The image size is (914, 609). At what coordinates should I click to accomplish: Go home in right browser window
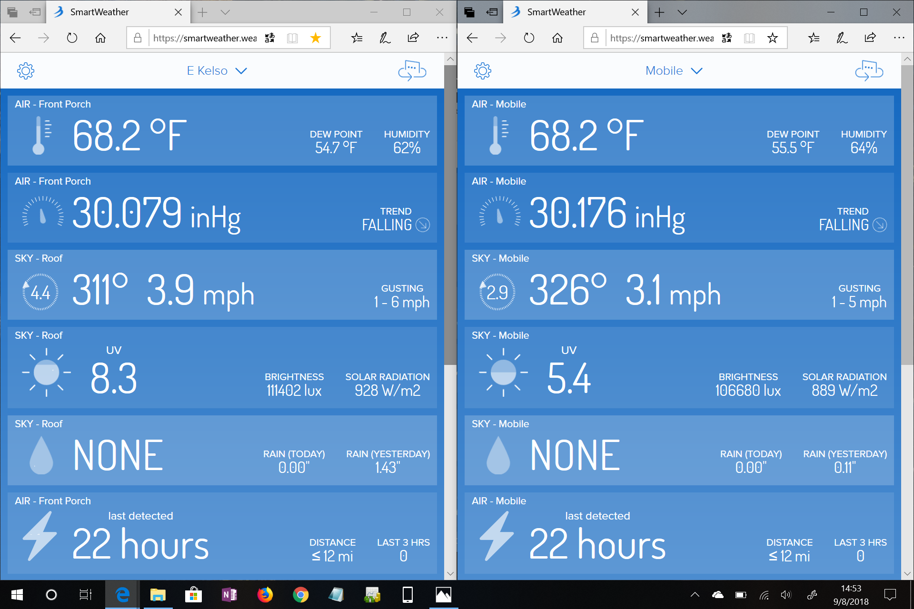[x=557, y=38]
